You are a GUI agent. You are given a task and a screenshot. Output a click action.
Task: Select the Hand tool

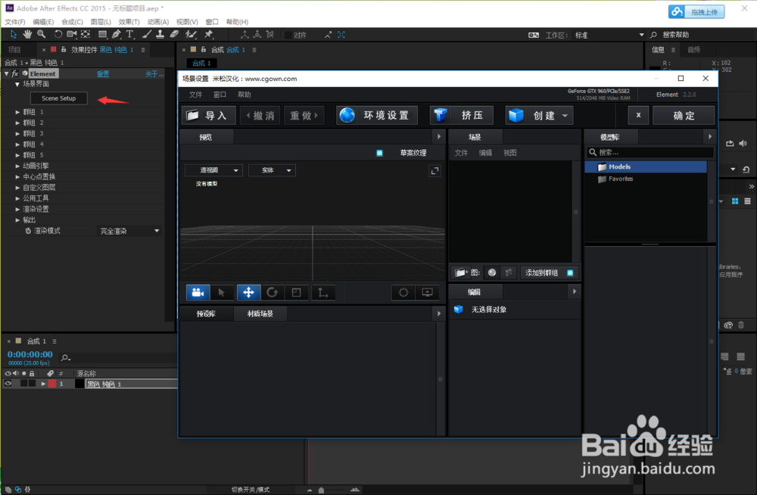pos(27,34)
